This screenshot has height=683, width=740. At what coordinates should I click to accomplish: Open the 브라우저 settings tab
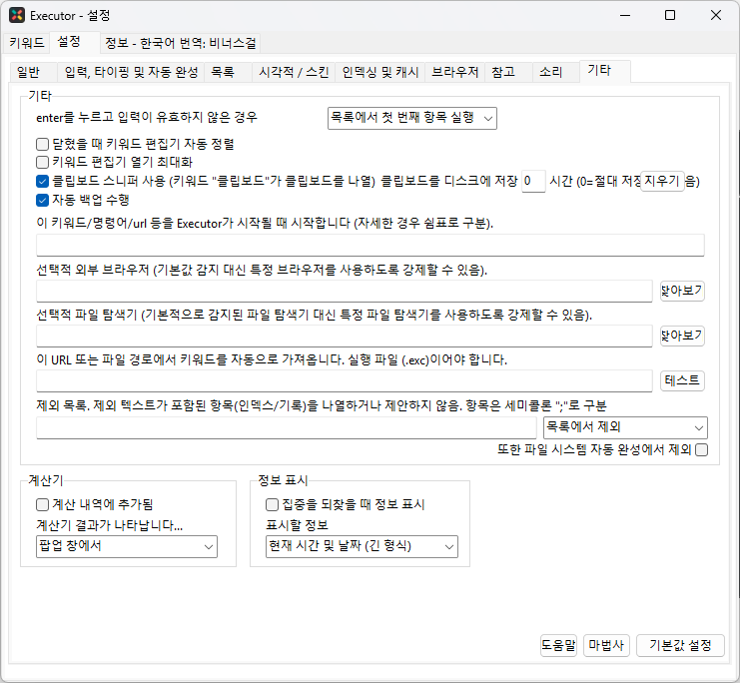(455, 72)
